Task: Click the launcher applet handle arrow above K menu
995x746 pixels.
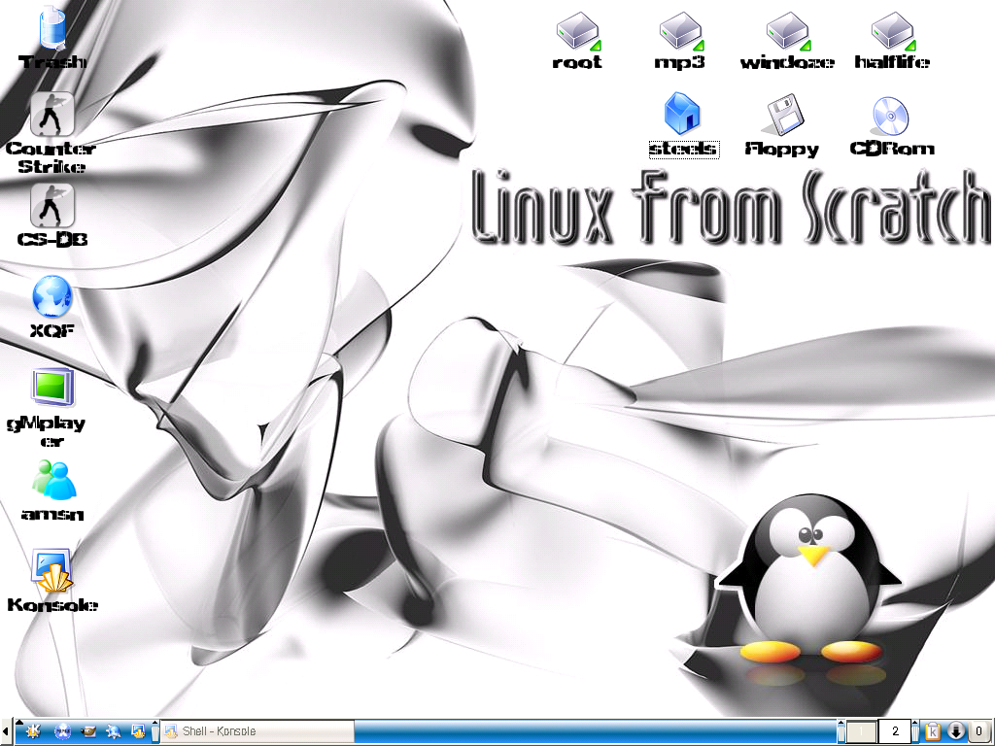Action: (x=19, y=722)
